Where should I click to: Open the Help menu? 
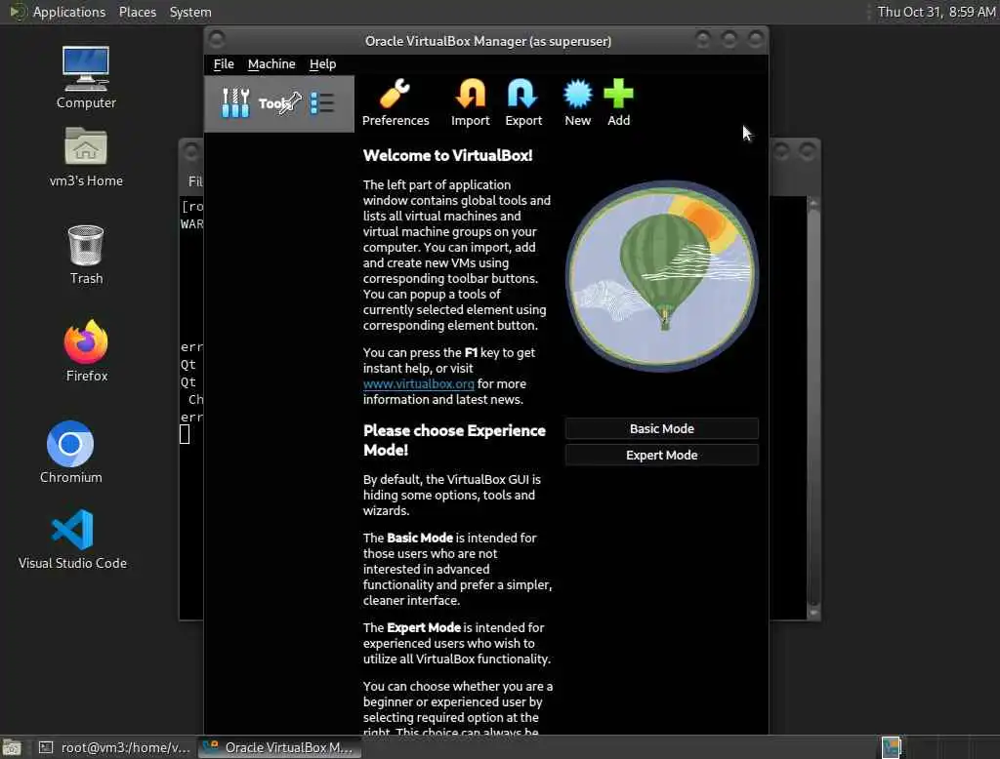coord(322,64)
